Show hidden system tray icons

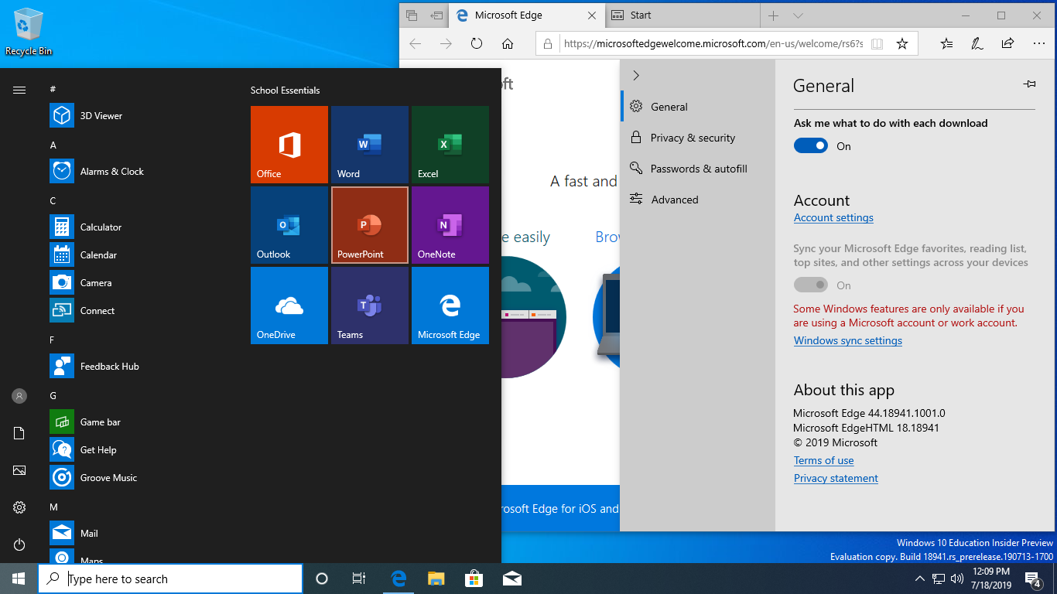(x=920, y=579)
